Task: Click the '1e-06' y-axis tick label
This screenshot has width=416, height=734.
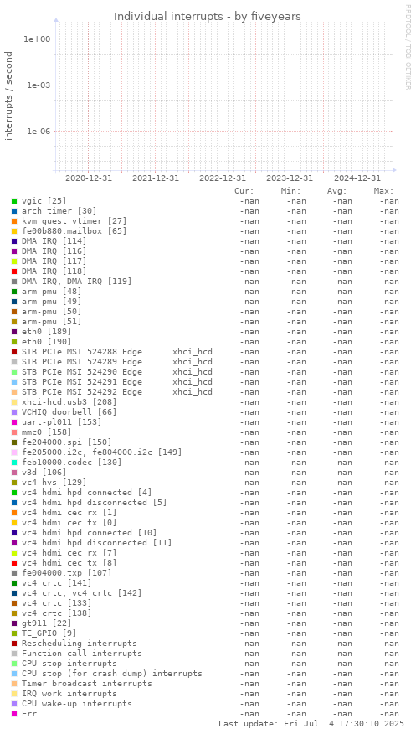Action: point(37,132)
